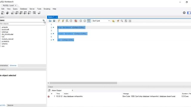Execute statement under cursor icon
Screen dimensions: 191x107
[63, 21]
